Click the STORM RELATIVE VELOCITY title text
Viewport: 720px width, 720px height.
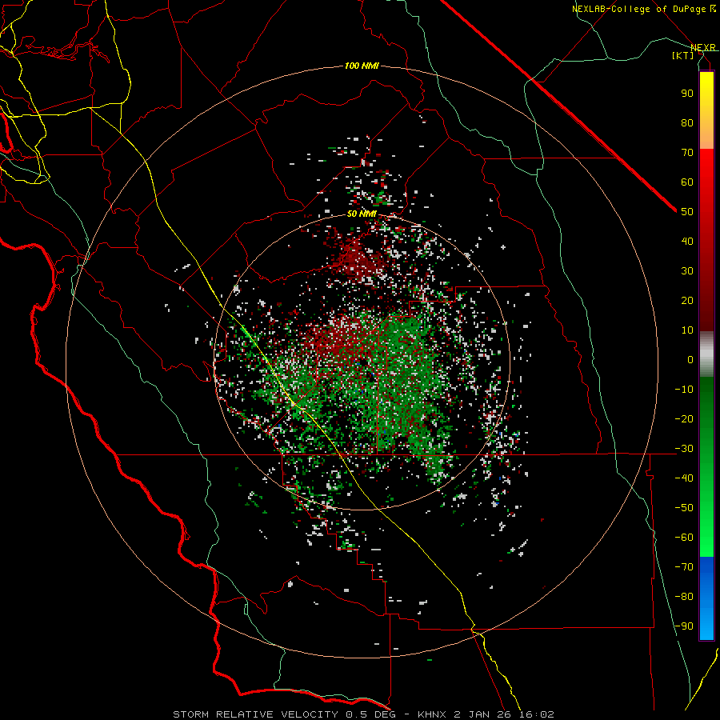click(x=255, y=714)
